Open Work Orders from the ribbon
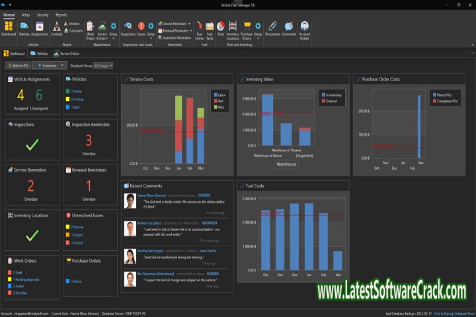The image size is (476, 317). click(x=90, y=28)
